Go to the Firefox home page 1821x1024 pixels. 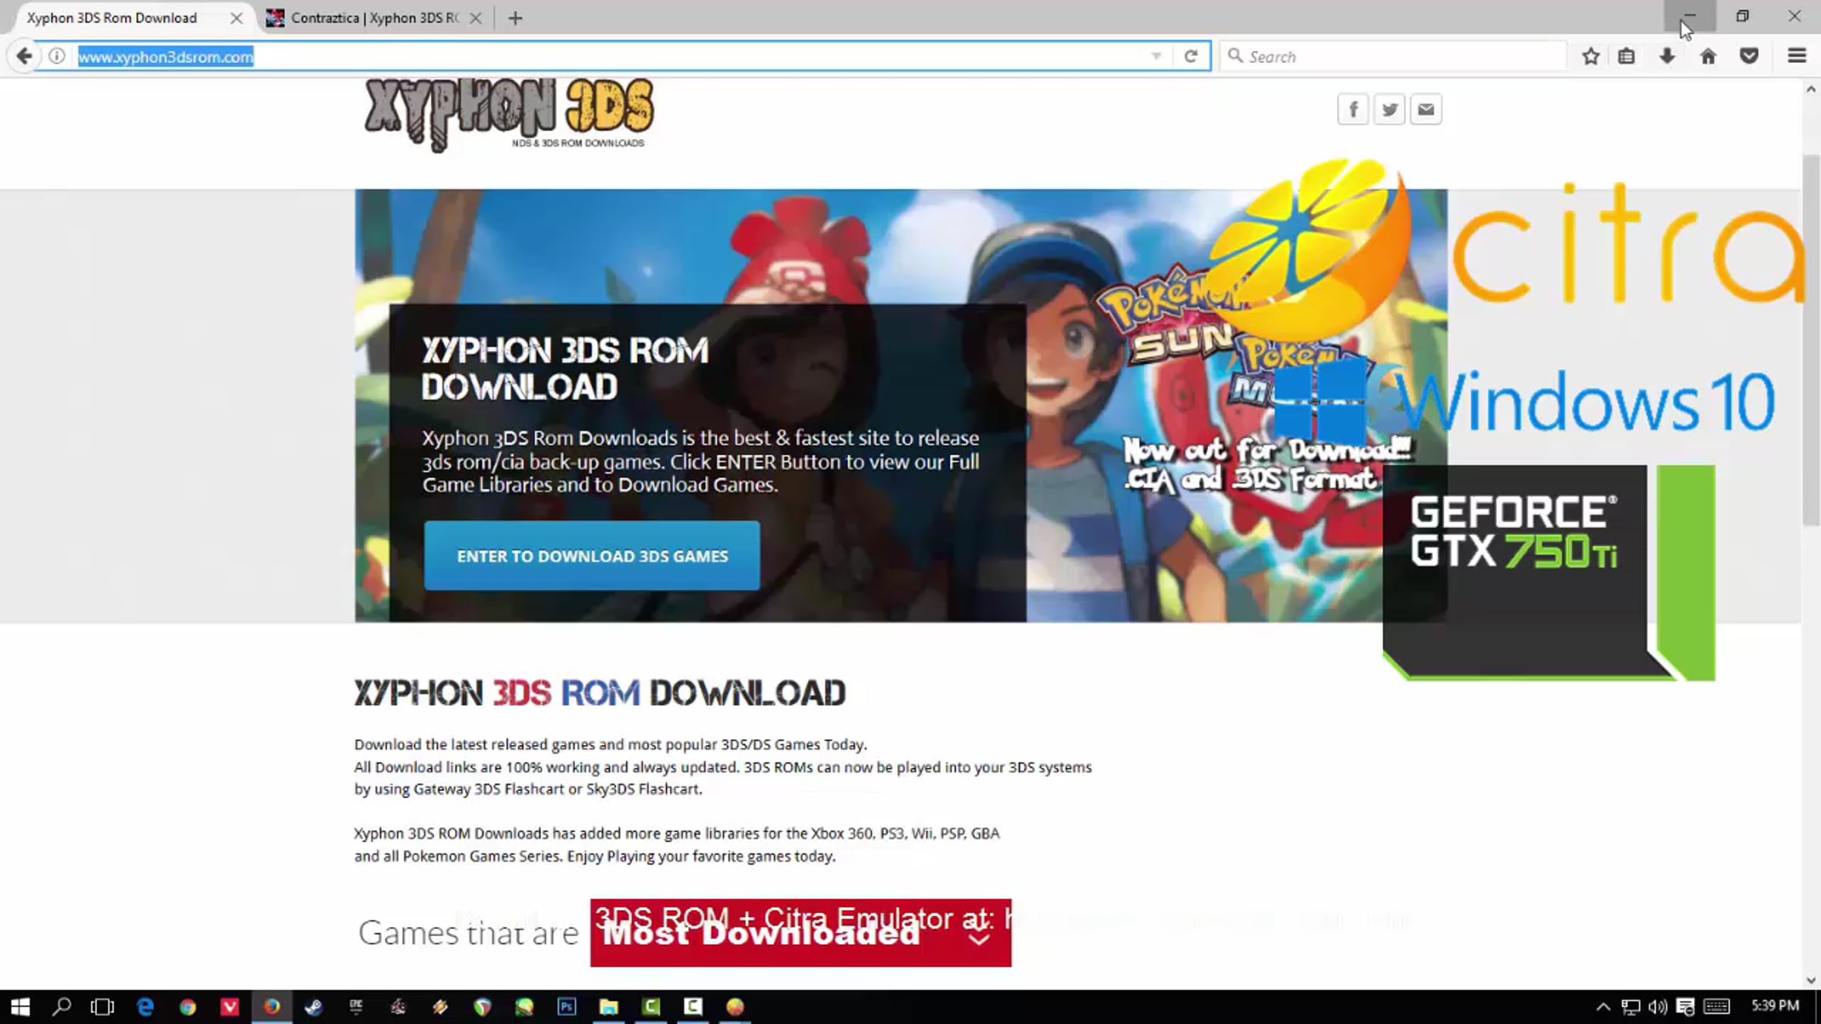pos(1708,56)
